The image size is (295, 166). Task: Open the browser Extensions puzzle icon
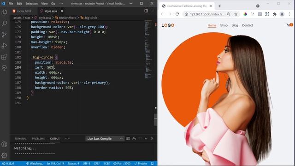click(x=275, y=14)
